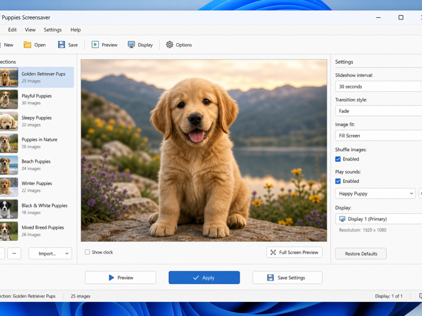Screen dimensions: 422x316
Task: Select Golden Retriever Pups thumbnail
Action: pyautogui.click(x=9, y=77)
